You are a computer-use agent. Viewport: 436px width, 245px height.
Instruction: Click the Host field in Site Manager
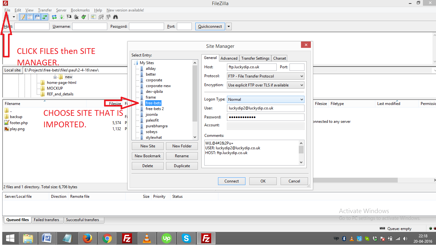252,67
